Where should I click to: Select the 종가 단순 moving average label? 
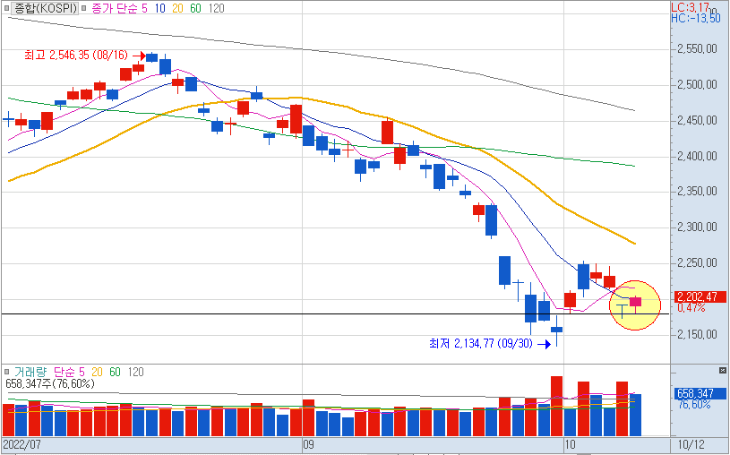[114, 8]
